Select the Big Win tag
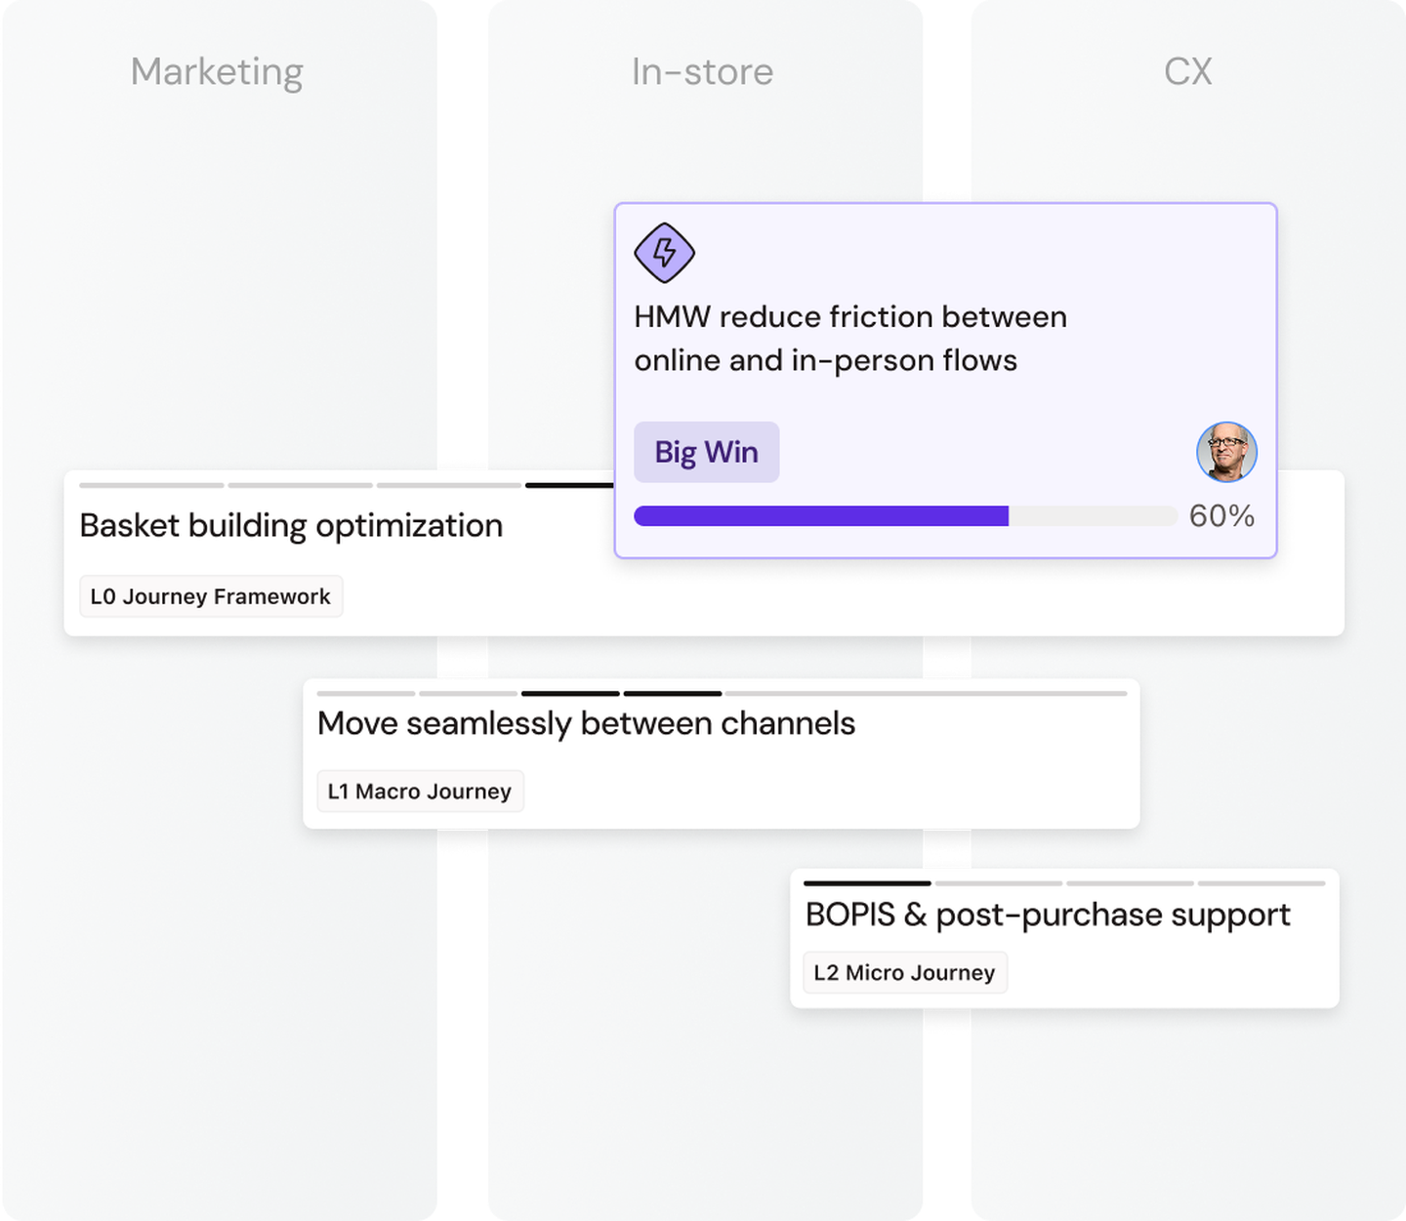Viewport: 1406px width, 1221px height. (706, 452)
